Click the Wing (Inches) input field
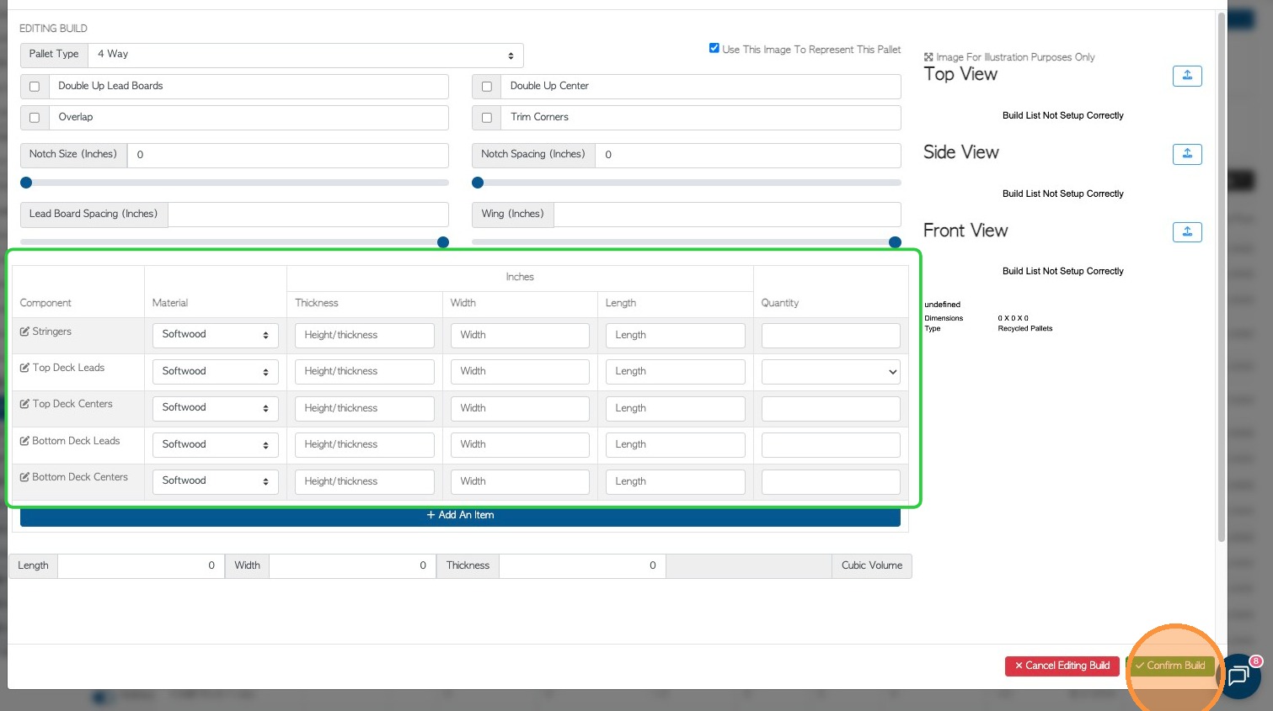 coord(728,215)
